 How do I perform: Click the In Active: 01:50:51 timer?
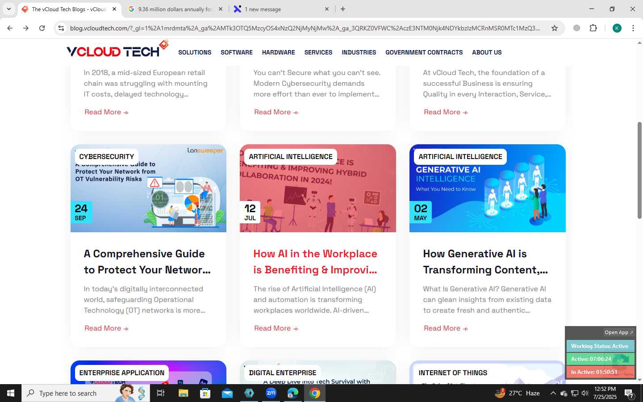pos(600,372)
